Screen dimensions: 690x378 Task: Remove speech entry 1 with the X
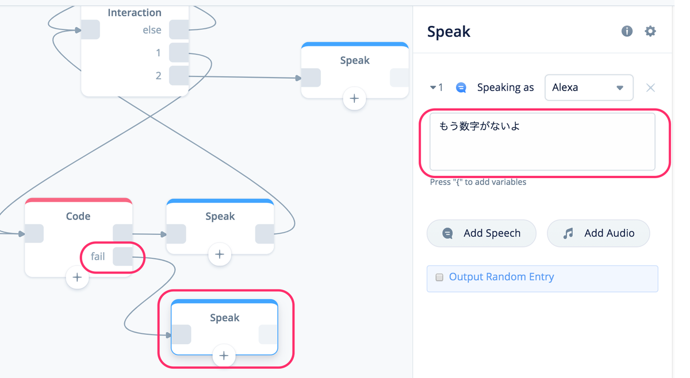pyautogui.click(x=650, y=88)
